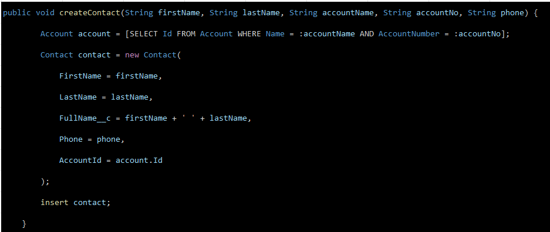550x232 pixels.
Task: Click the 'insert contact;' statement
Action: 75,202
